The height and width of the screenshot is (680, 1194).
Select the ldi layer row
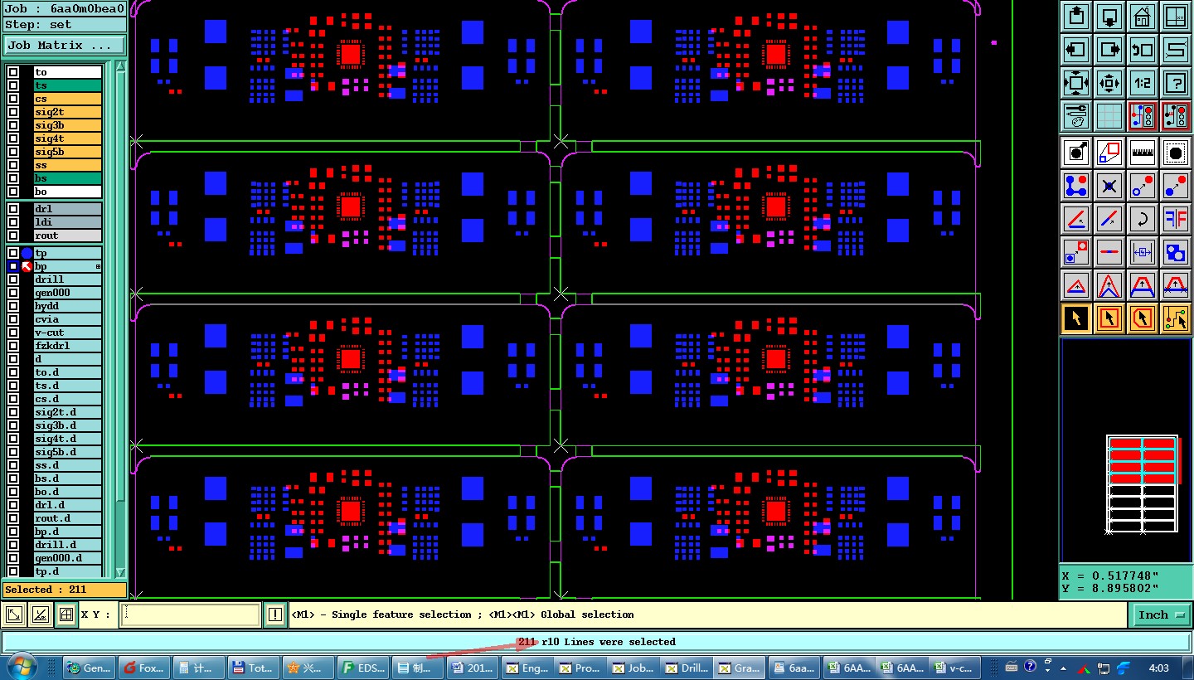click(68, 222)
